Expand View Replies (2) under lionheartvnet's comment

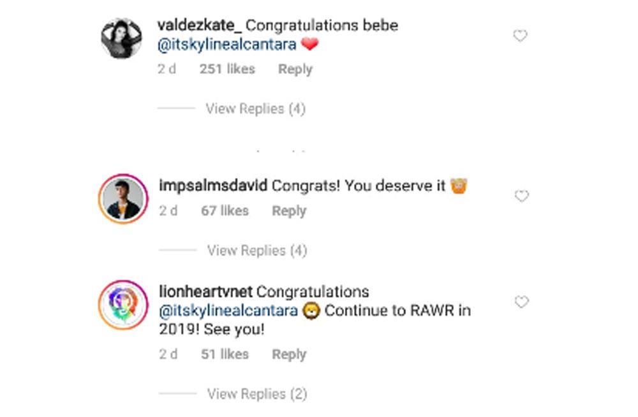(x=256, y=394)
